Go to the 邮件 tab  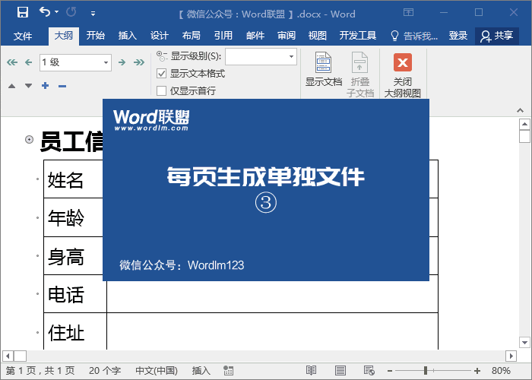click(255, 36)
